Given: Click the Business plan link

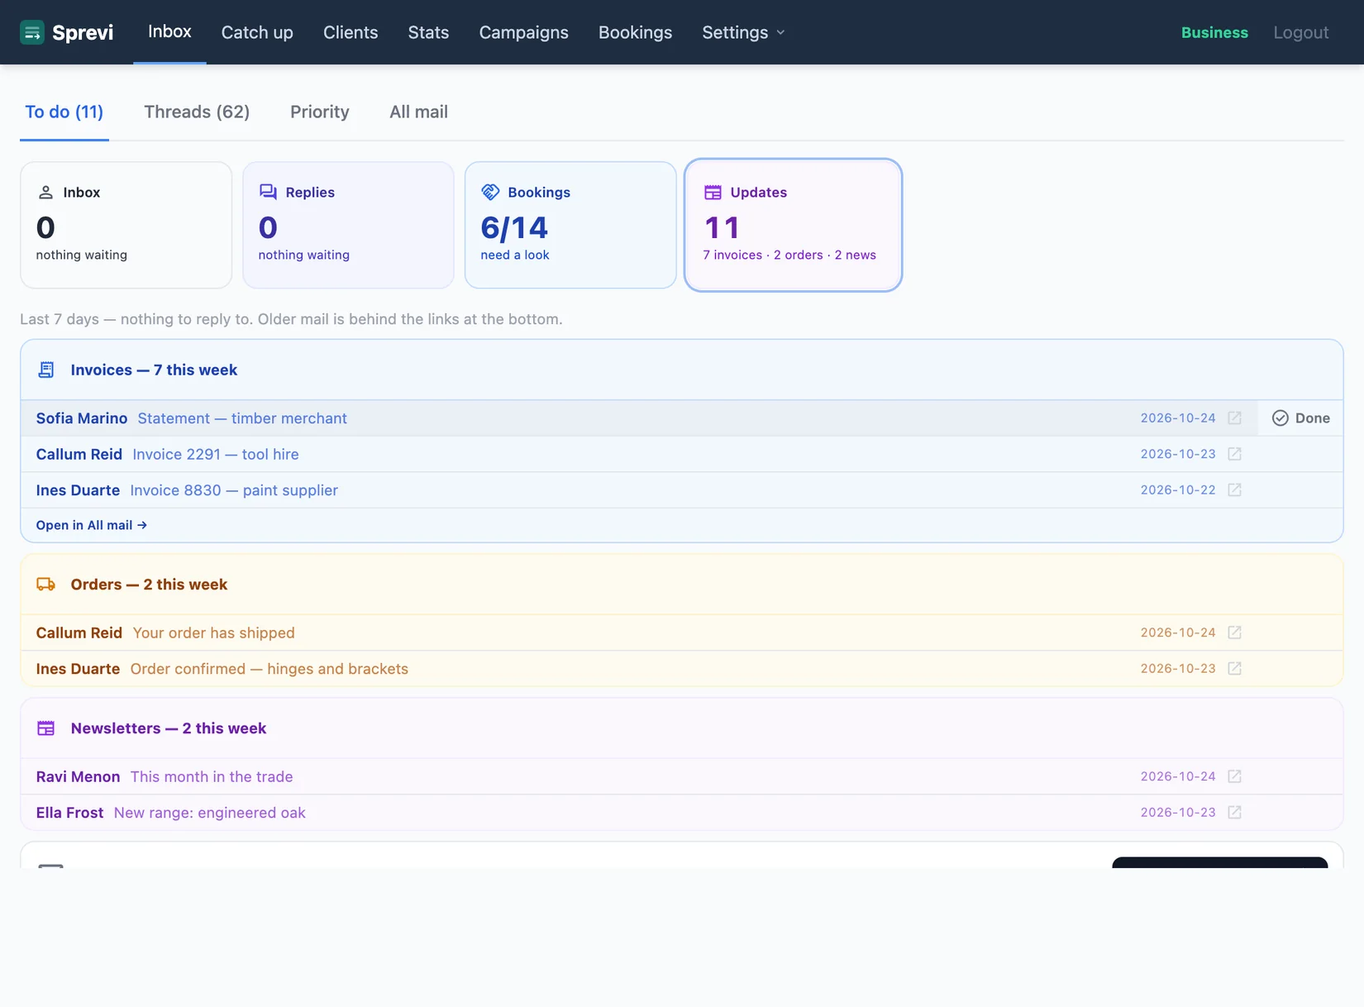Looking at the screenshot, I should 1214,32.
